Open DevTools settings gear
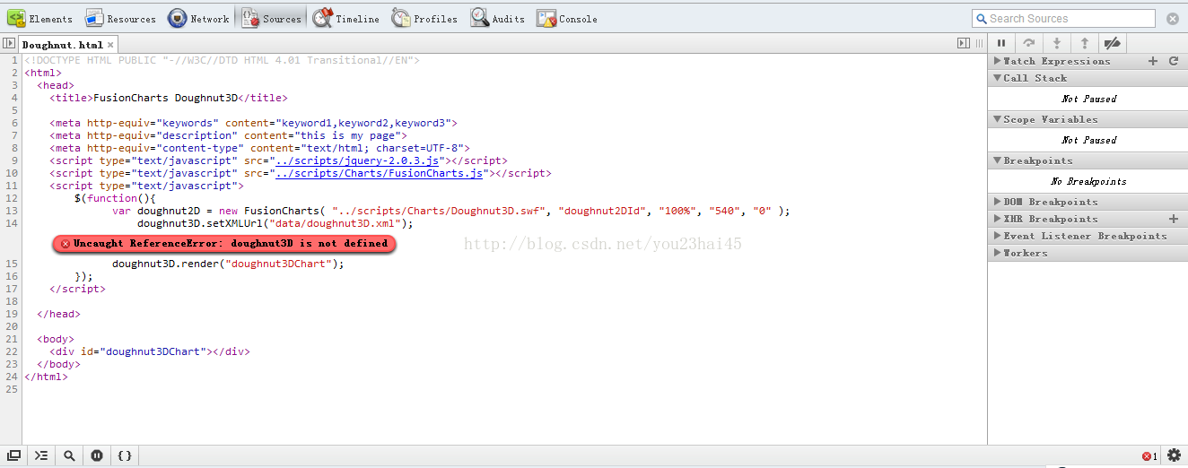Screen dimensions: 1188x468 tap(1175, 455)
